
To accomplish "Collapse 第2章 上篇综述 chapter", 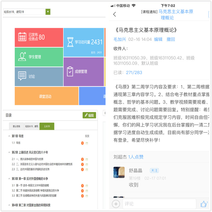I will pos(9,152).
